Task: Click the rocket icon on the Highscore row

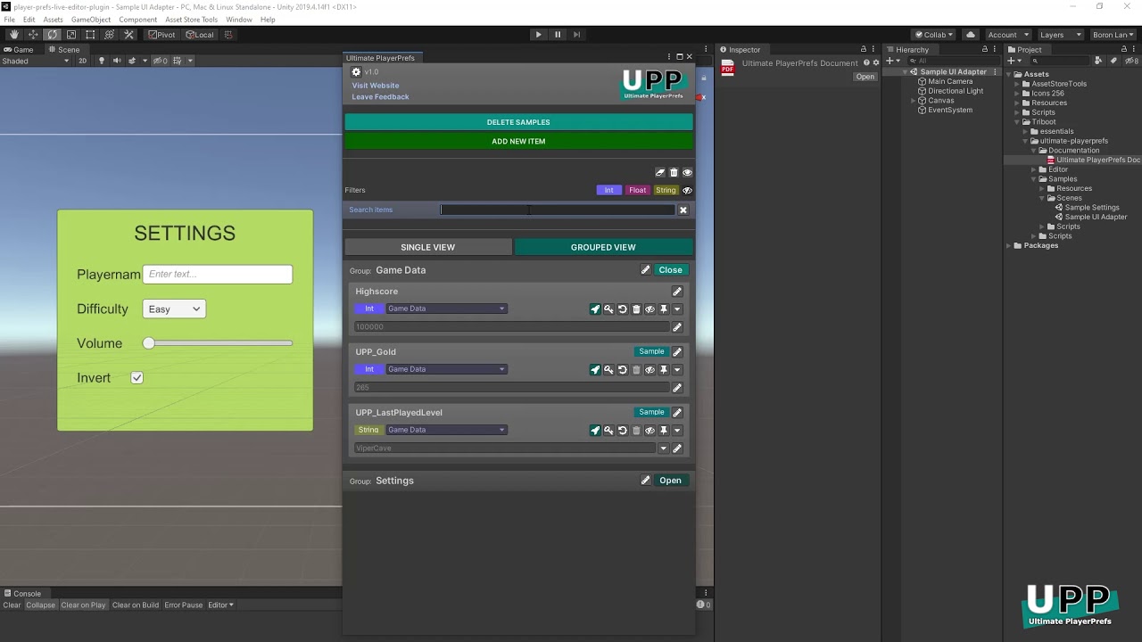Action: [595, 309]
